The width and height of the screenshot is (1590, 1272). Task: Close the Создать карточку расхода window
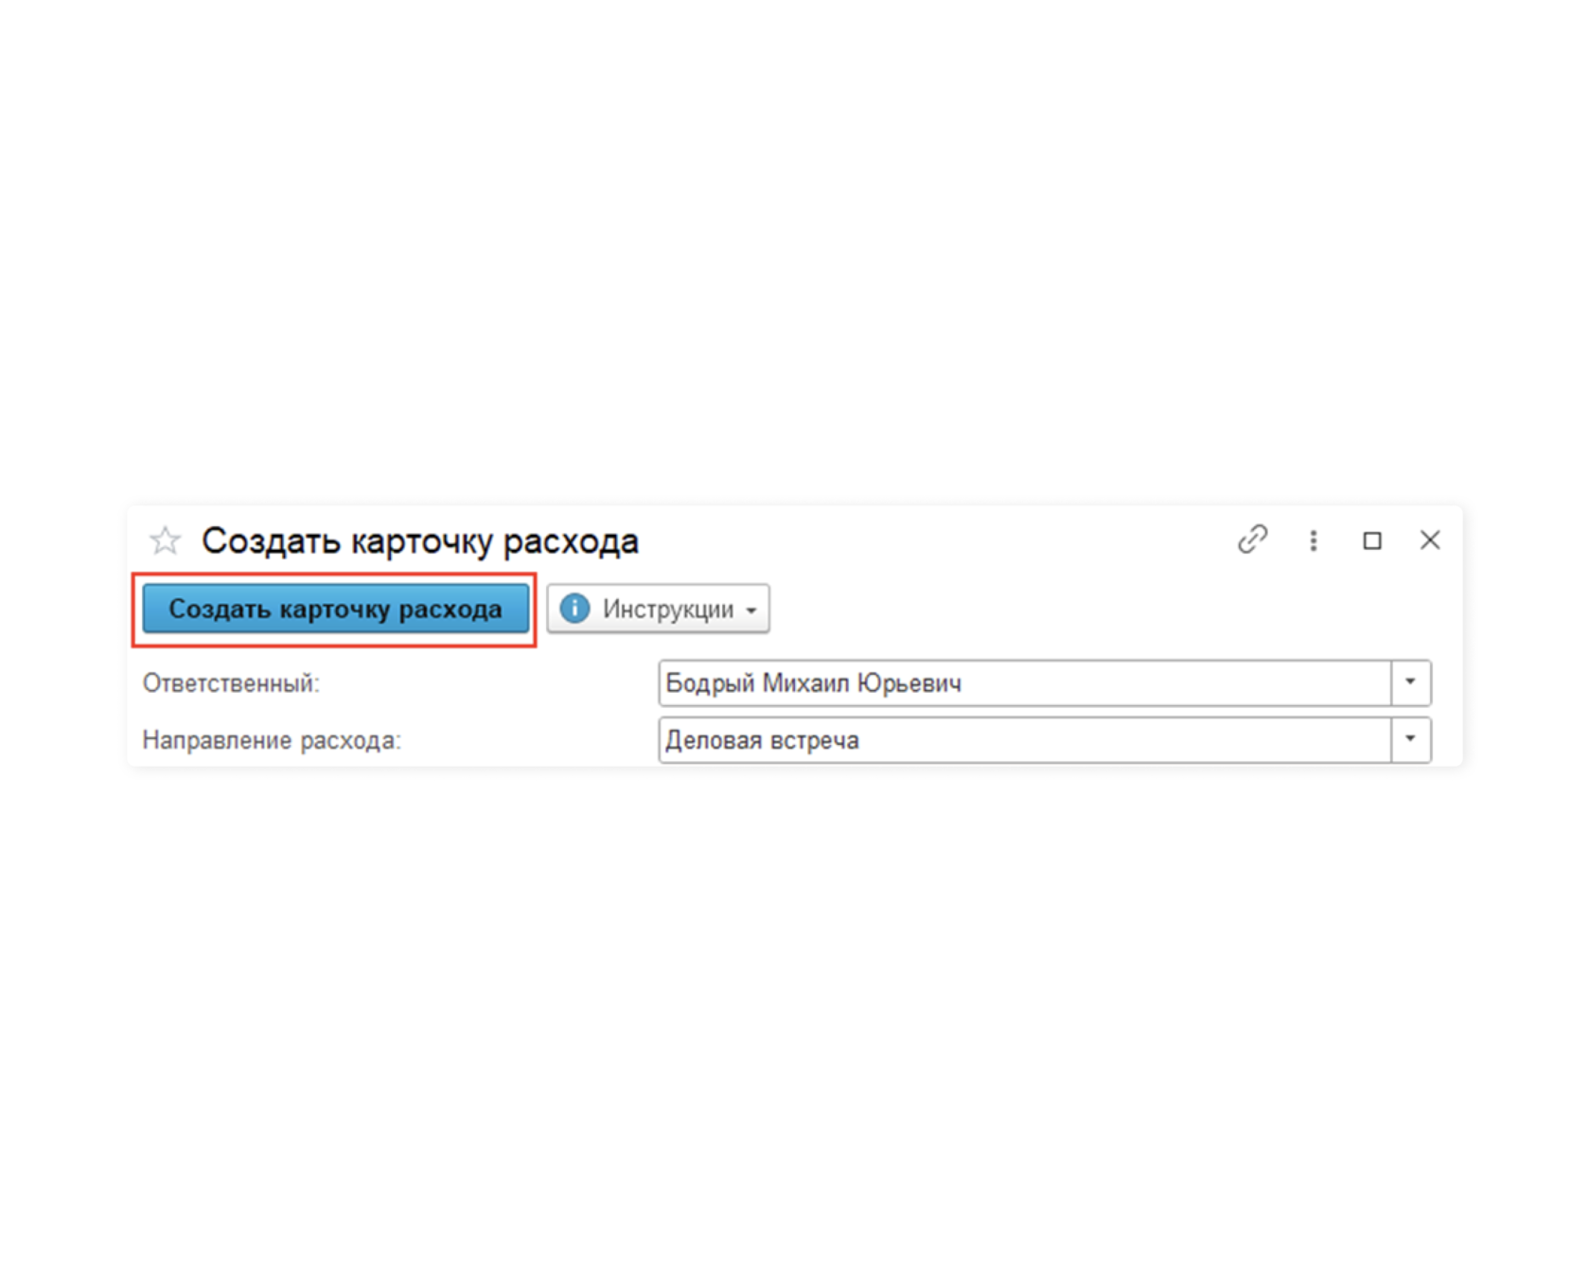(1430, 539)
